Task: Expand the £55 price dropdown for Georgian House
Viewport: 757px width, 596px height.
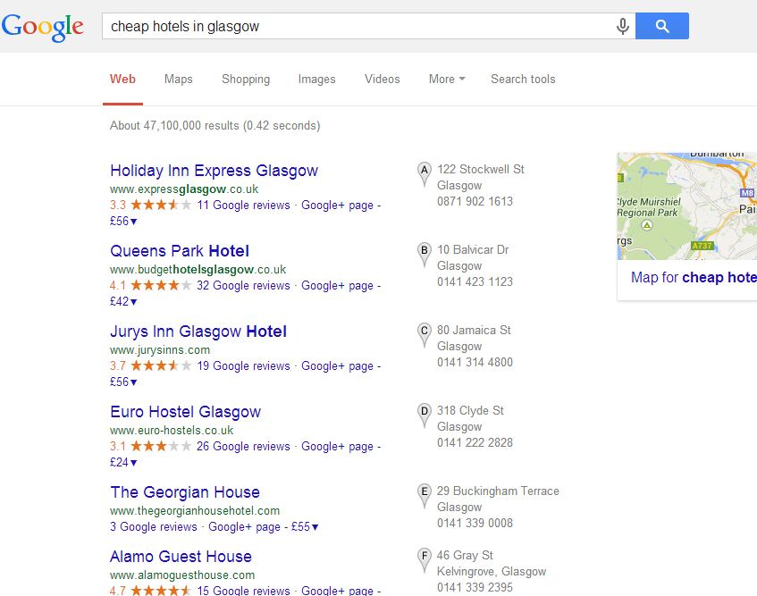Action: (x=305, y=526)
